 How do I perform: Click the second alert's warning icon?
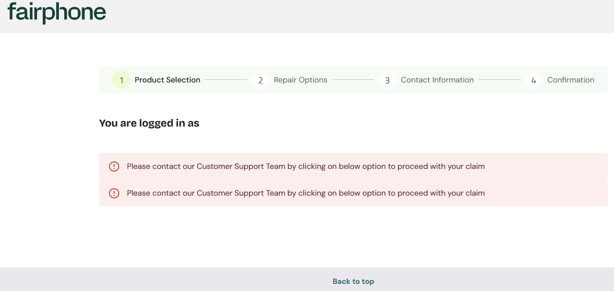(114, 193)
